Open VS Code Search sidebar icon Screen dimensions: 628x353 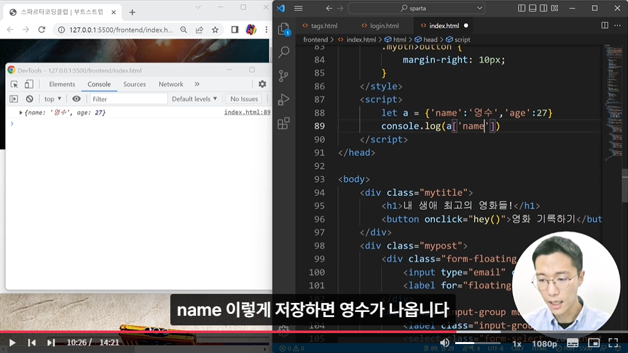coord(284,52)
